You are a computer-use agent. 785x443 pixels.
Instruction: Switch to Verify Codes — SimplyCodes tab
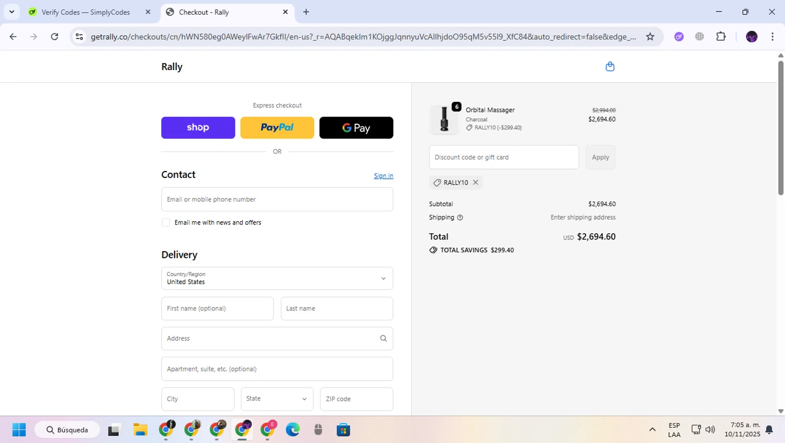pos(86,12)
